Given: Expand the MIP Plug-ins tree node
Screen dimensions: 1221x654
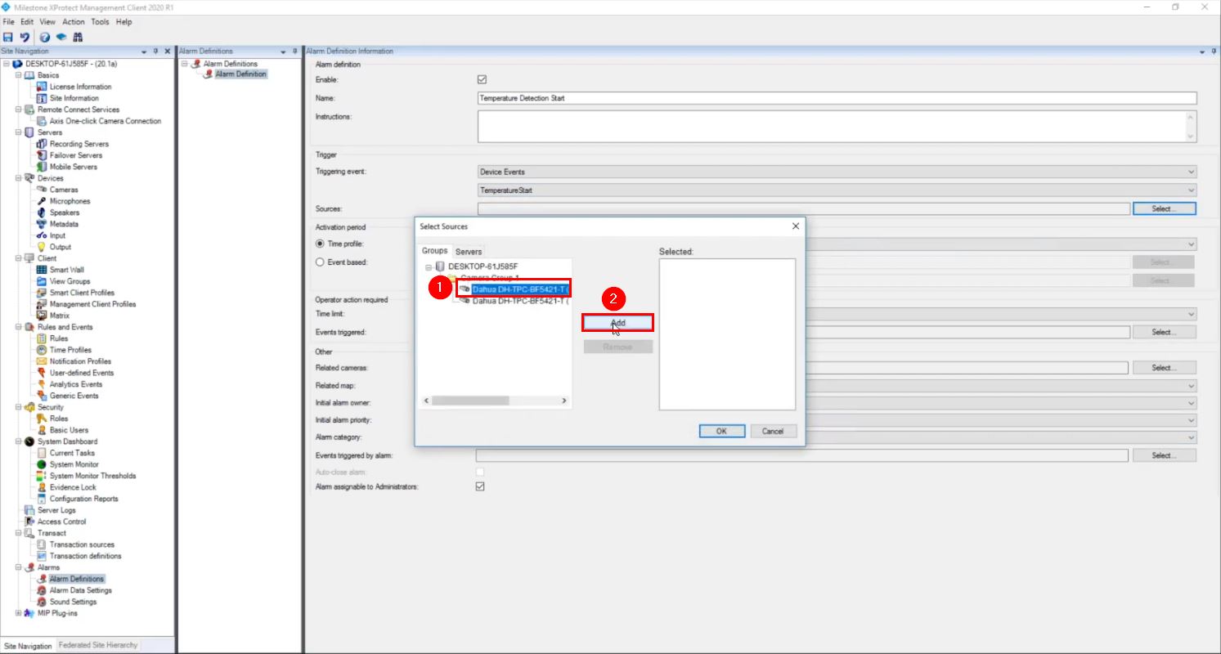Looking at the screenshot, I should pyautogui.click(x=18, y=613).
